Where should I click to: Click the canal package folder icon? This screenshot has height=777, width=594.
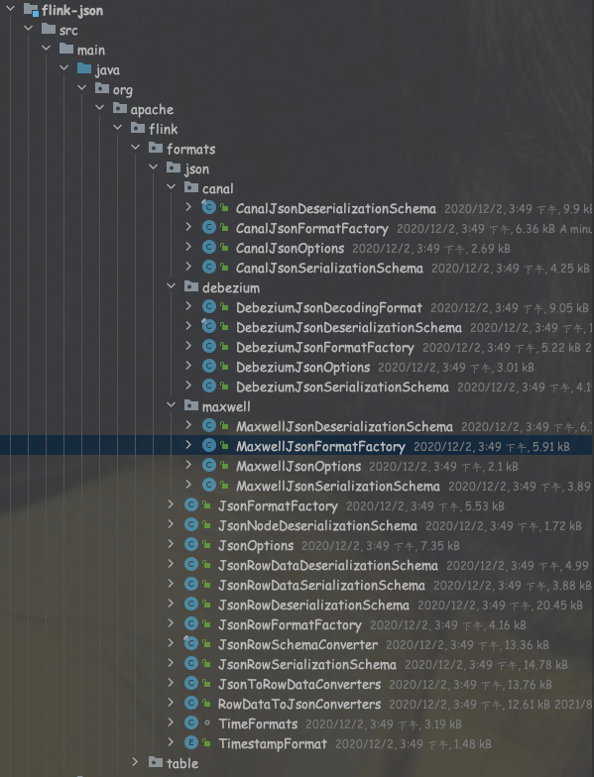click(x=191, y=187)
